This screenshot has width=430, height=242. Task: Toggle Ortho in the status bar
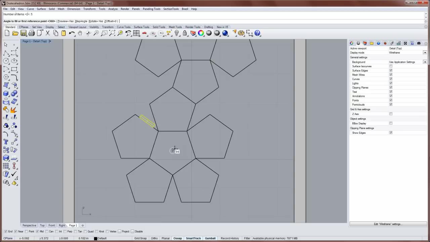coord(154,238)
